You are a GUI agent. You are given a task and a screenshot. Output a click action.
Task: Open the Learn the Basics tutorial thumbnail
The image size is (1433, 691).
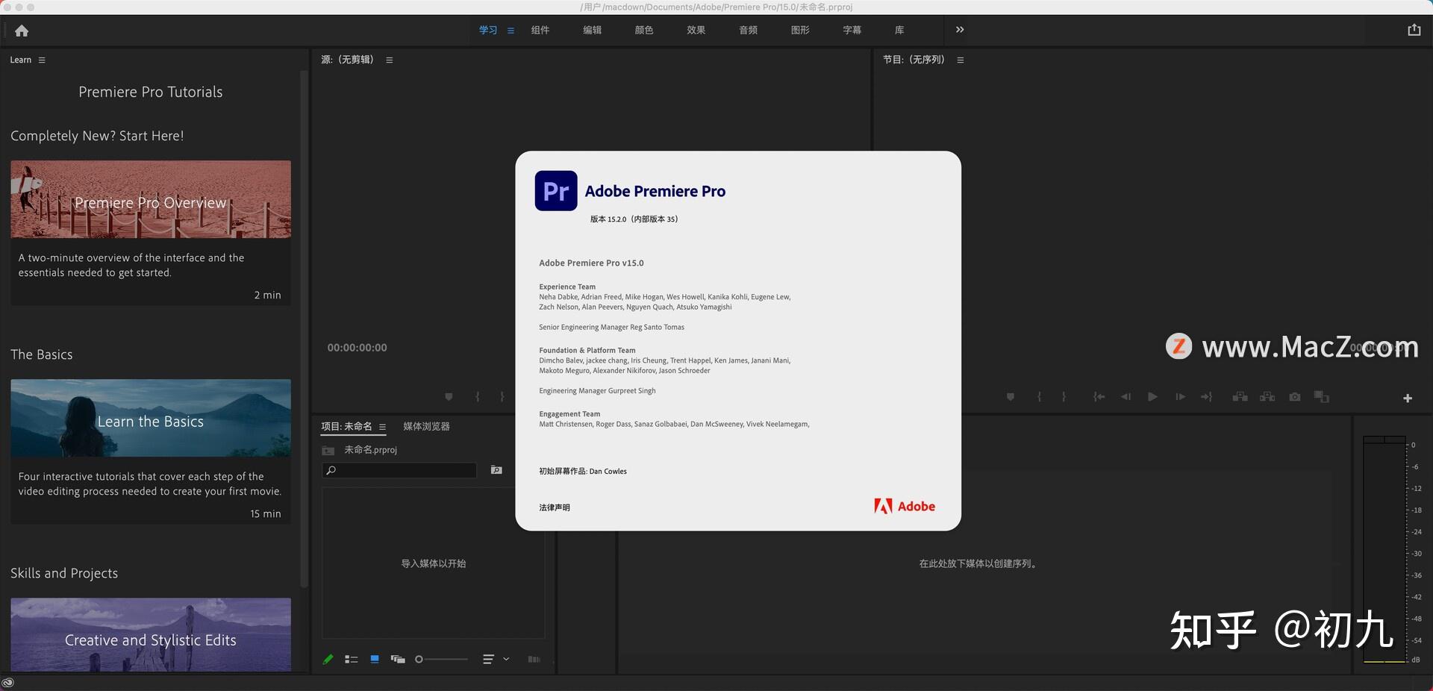point(151,418)
